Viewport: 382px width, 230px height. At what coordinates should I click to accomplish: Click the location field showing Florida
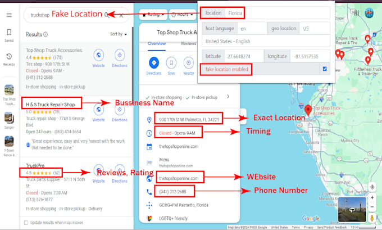click(278, 13)
